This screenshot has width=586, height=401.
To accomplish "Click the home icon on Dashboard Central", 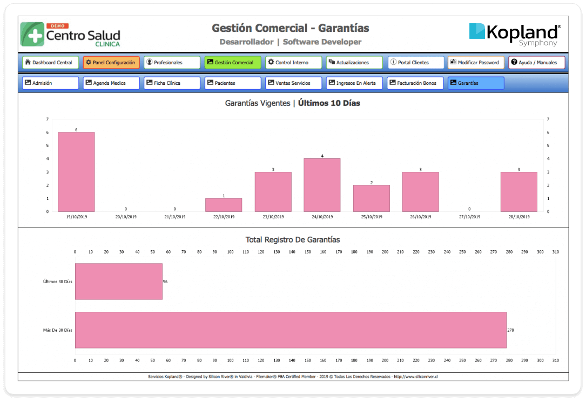I will (28, 62).
